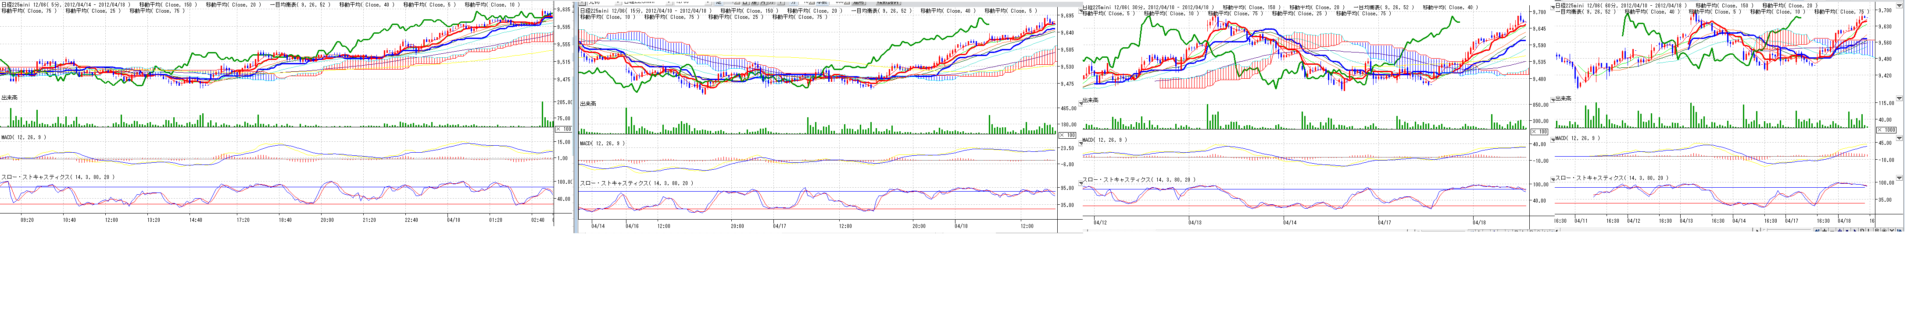Click the plus zoom icon in bottom-right toolbar

click(x=1825, y=230)
